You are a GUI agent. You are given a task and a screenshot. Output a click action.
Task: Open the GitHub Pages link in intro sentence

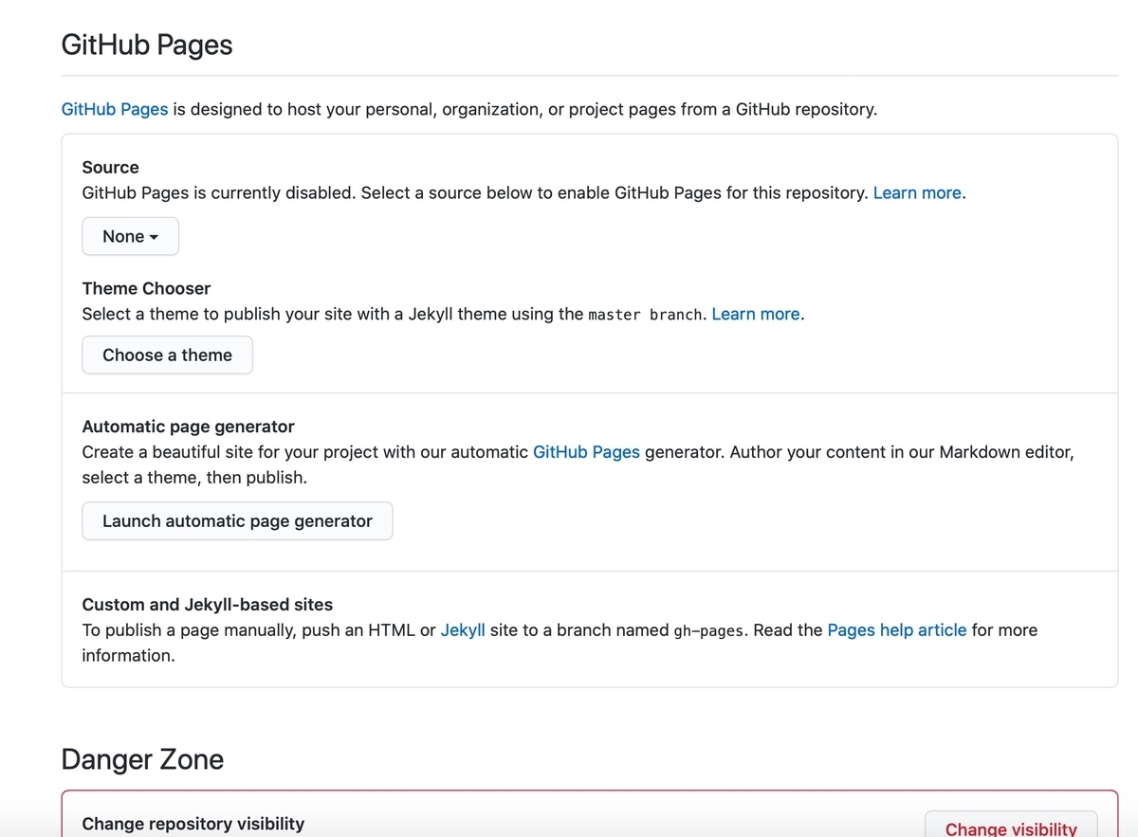click(115, 109)
